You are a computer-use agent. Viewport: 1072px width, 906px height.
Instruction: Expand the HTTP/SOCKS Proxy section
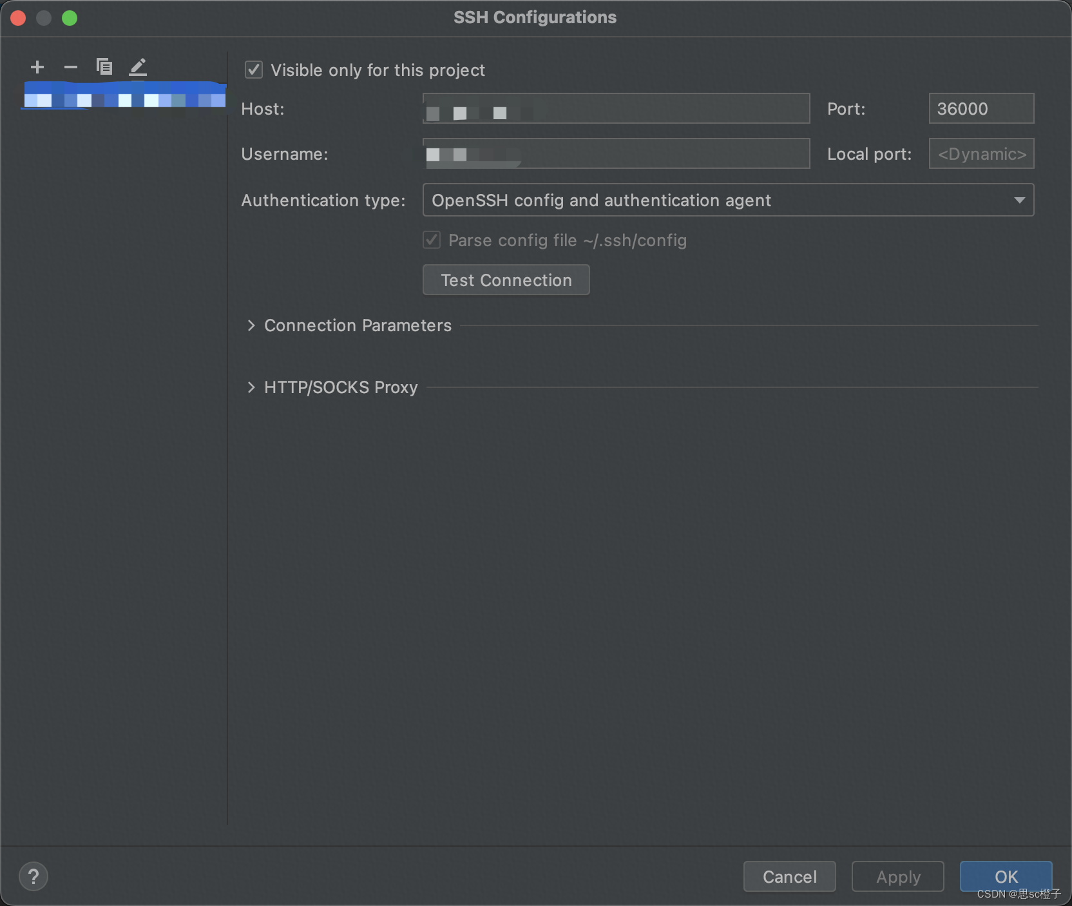coord(251,387)
